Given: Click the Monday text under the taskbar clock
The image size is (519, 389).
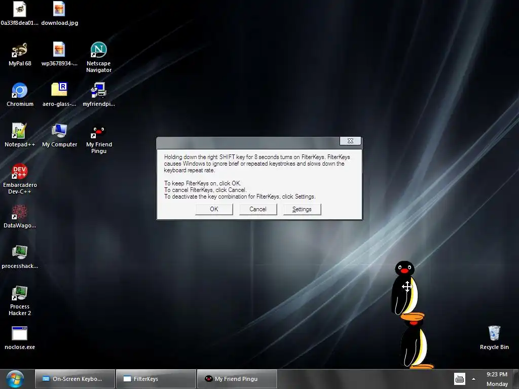Looking at the screenshot, I should pos(497,384).
